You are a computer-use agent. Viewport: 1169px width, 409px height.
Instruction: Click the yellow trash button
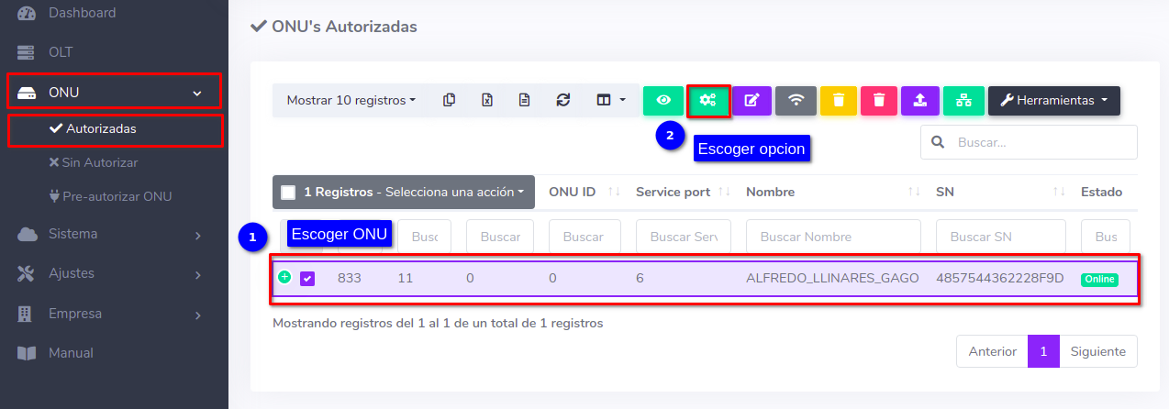coord(838,100)
